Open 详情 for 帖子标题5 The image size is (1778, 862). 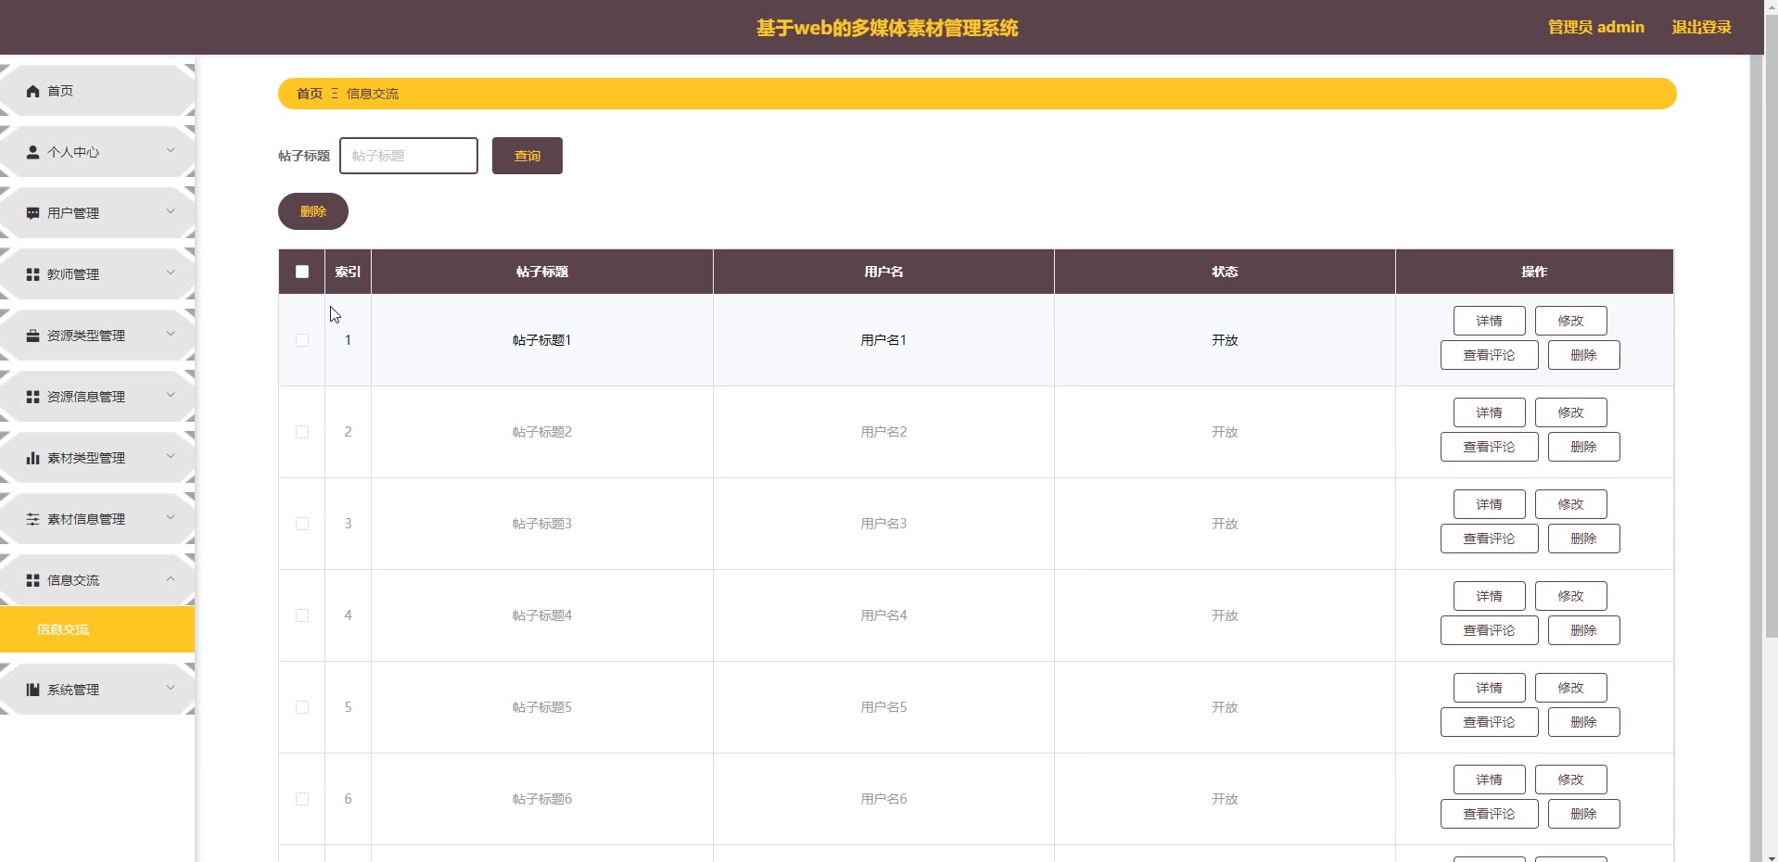pyautogui.click(x=1490, y=688)
